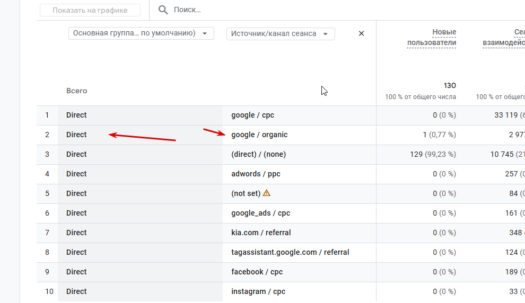Click the 'Показать на графике' button
The width and height of the screenshot is (525, 303).
coord(90,10)
